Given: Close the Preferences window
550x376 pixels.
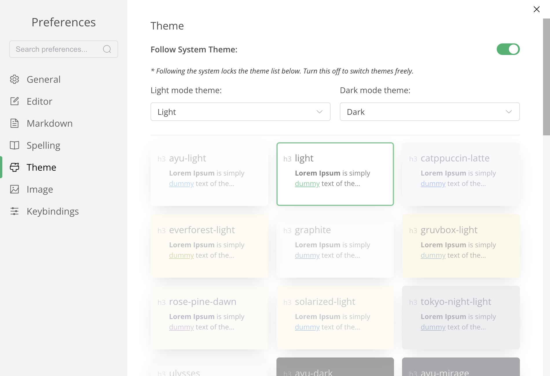Looking at the screenshot, I should click(537, 9).
